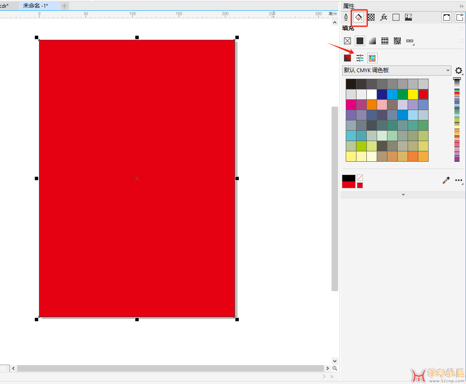Expand the fill section bottom arrow
The width and height of the screenshot is (466, 384).
[403, 194]
